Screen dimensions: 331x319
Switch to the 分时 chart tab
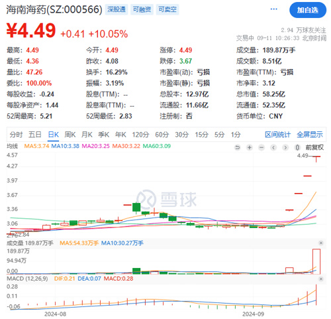16,135
